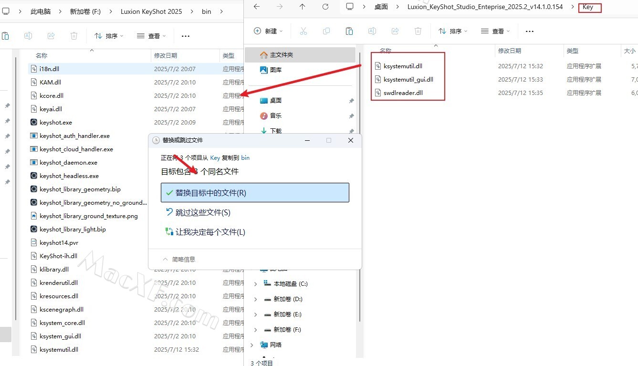Screen dimensions: 638x366
Task: Click bin breadcrumb in left window
Action: pyautogui.click(x=206, y=11)
